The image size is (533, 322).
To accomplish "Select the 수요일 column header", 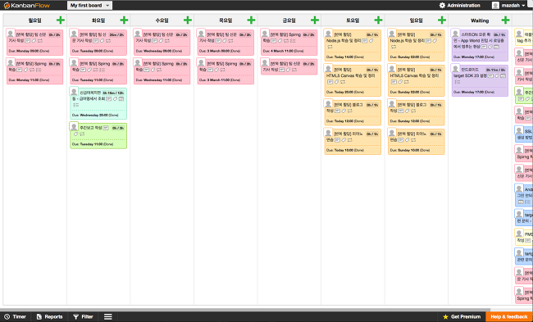I will pos(162,20).
